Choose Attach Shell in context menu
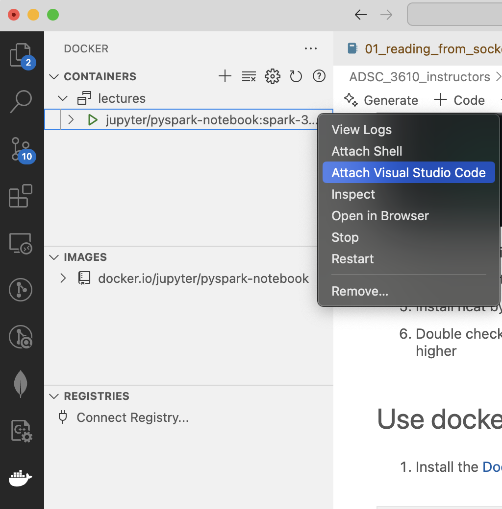The height and width of the screenshot is (509, 502). pos(409,151)
